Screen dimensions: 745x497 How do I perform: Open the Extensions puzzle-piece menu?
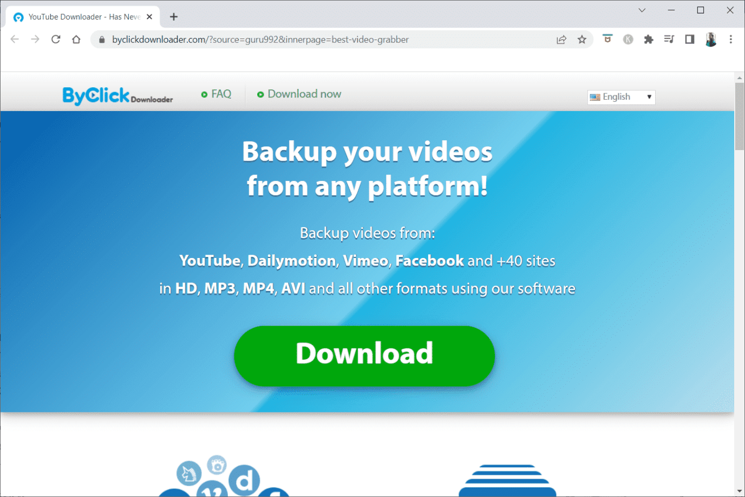pos(649,39)
